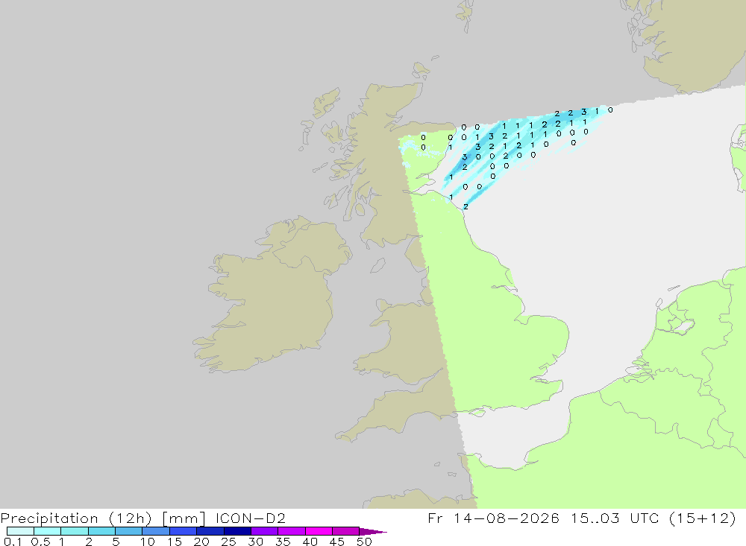Screen dimensions: 746x546
Task: Click the 0.5–1 mm legend color swatch
Action: [x=47, y=531]
